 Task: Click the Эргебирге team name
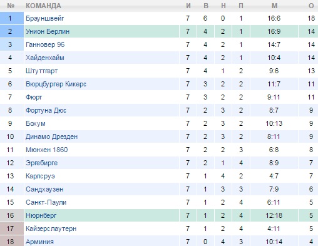click(41, 163)
